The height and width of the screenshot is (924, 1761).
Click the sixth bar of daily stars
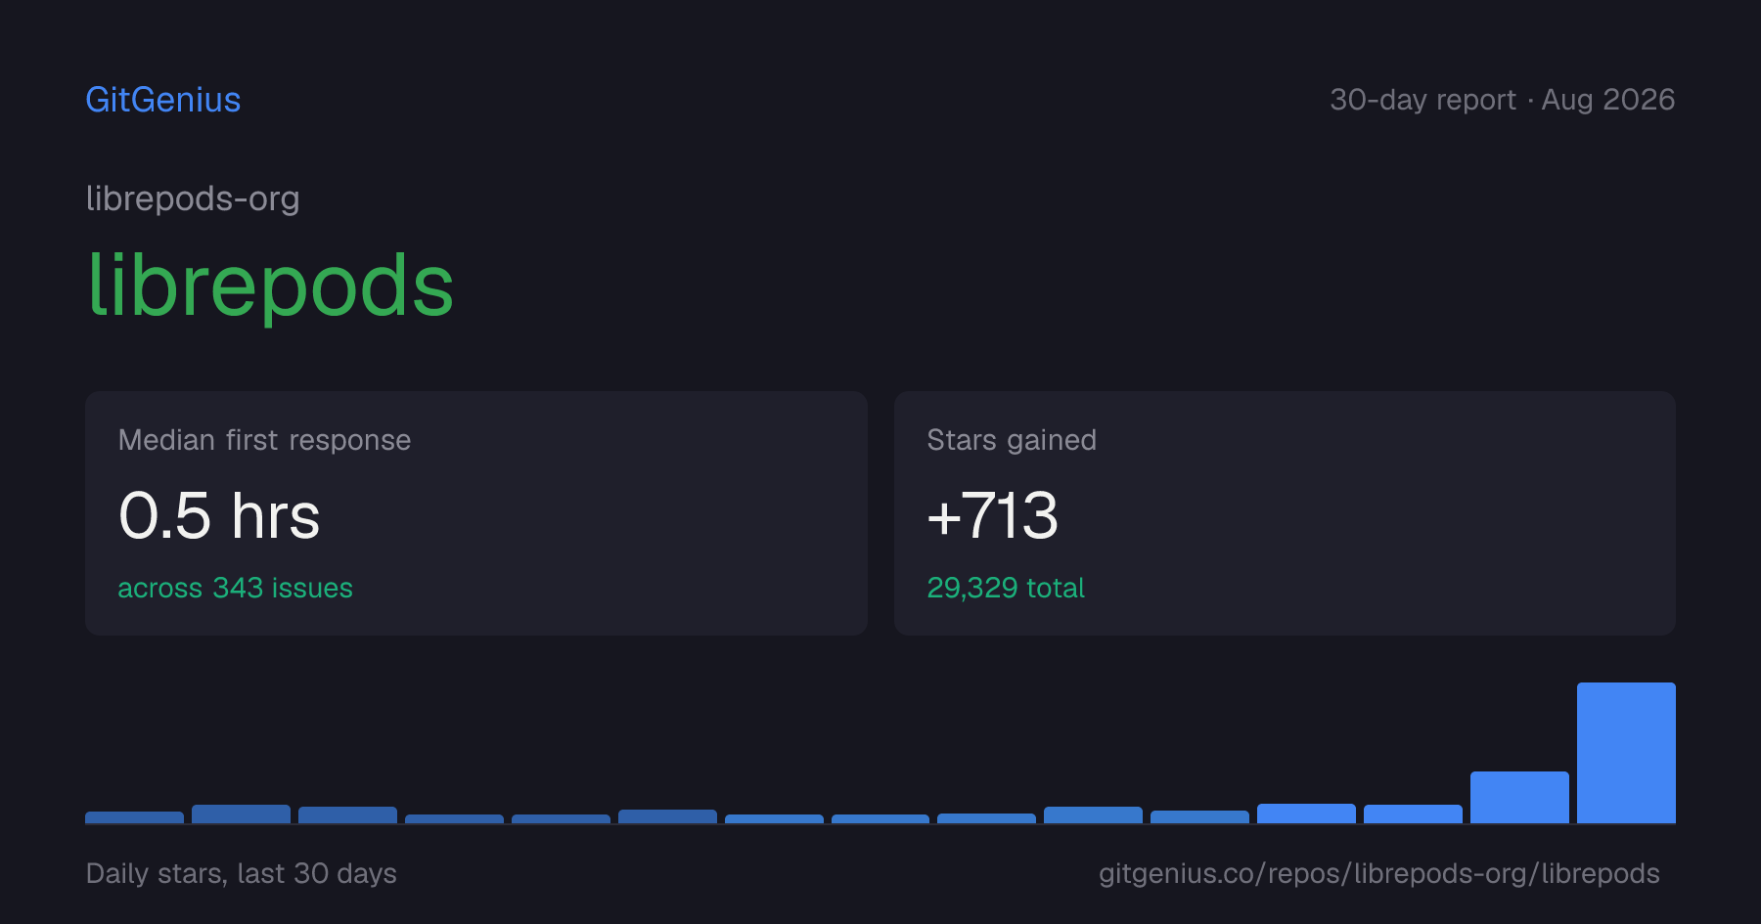[667, 816]
